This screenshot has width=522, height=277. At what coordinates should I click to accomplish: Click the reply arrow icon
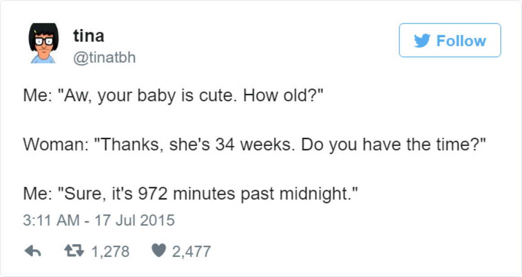(x=33, y=251)
